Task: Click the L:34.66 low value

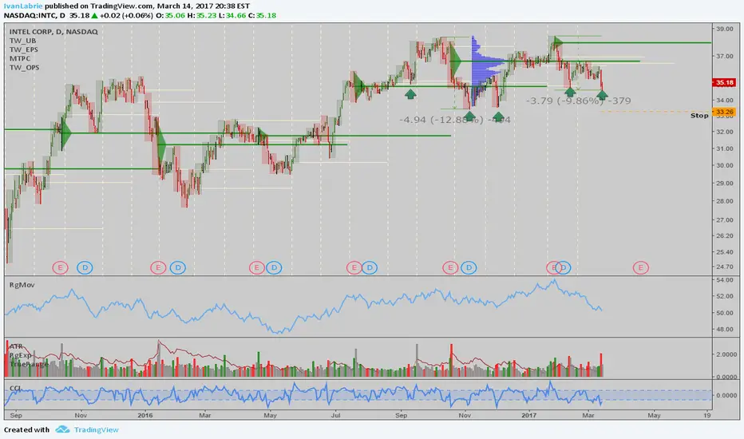Action: point(232,15)
